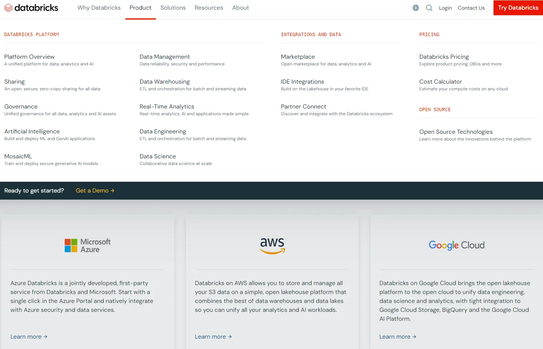Open the Cost Calculator link
Screen dimensions: 543x349
440,82
